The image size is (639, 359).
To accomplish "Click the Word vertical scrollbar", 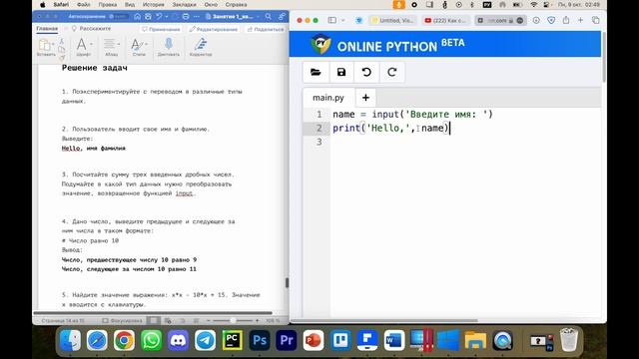I will 287,282.
